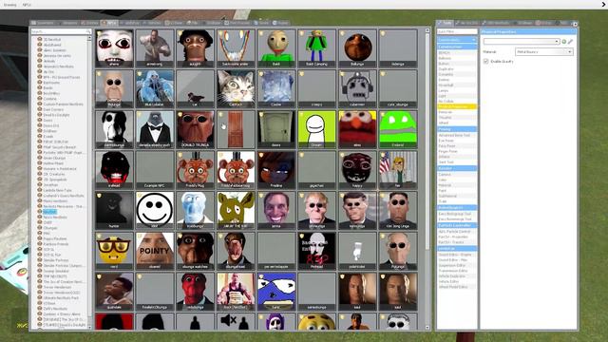Image resolution: width=608 pixels, height=342 pixels.
Task: Choose the aughh NPC icon
Action: point(195,48)
